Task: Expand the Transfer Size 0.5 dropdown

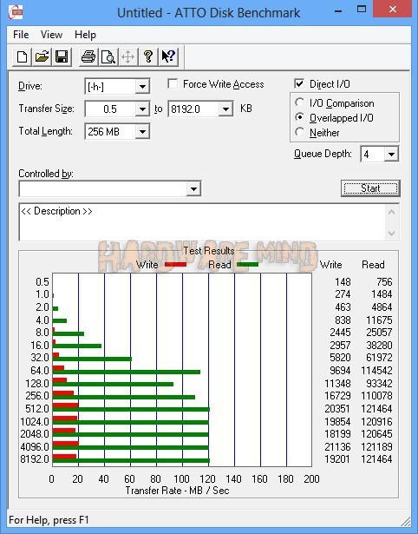Action: tap(142, 109)
